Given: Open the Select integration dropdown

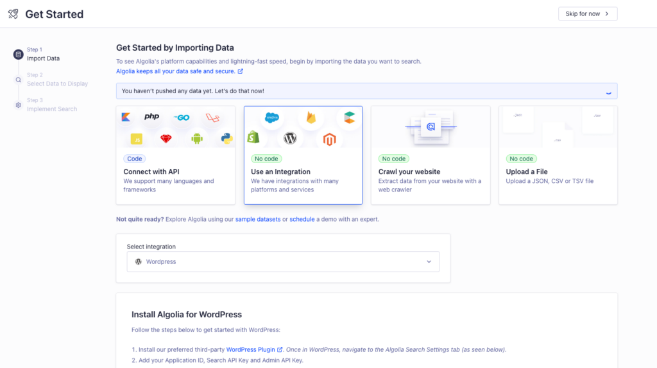Looking at the screenshot, I should tap(283, 262).
